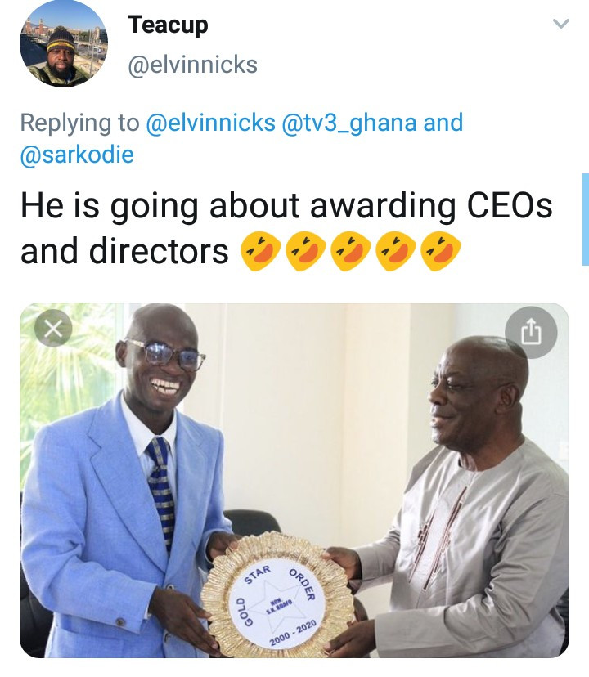
Task: Select the "He is going about awarding CEOs" text
Action: (286, 206)
